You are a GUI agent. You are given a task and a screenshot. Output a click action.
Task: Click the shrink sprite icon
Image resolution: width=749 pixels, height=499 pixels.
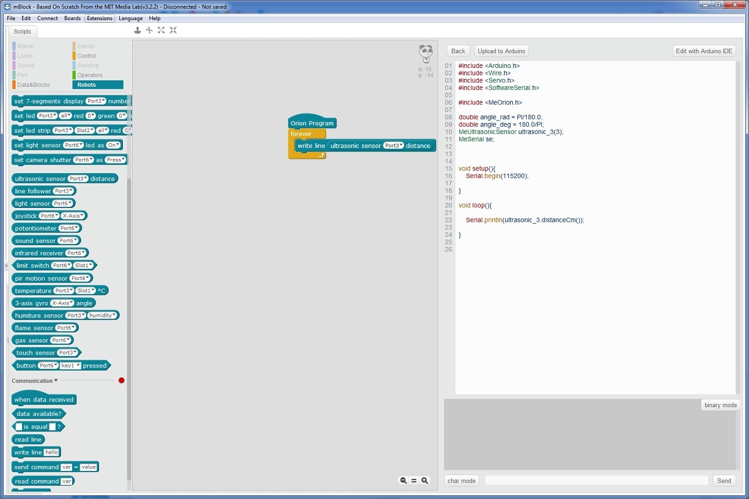(173, 30)
